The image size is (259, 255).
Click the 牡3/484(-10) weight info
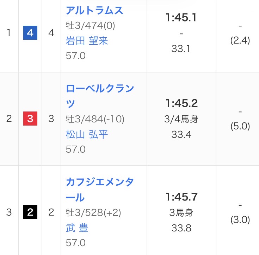tap(95, 119)
